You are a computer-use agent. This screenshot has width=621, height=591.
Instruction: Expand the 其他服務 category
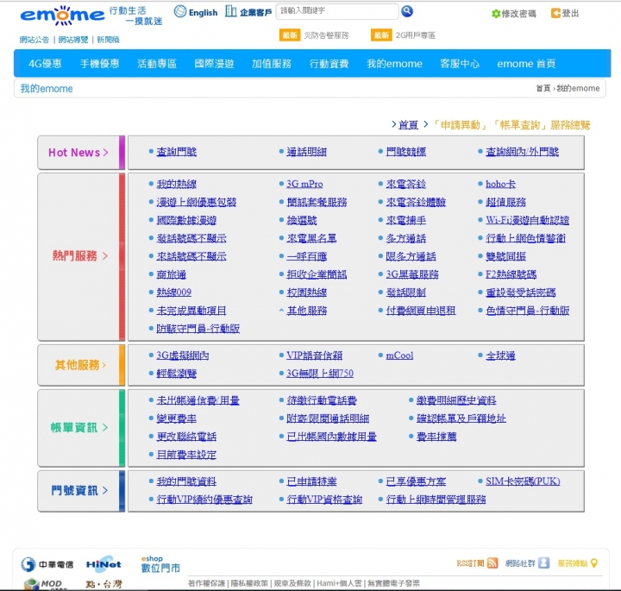81,365
